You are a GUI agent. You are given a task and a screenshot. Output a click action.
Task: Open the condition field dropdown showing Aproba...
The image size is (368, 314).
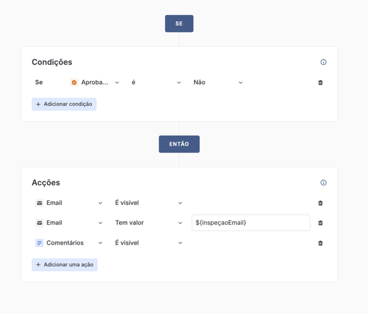click(x=95, y=82)
